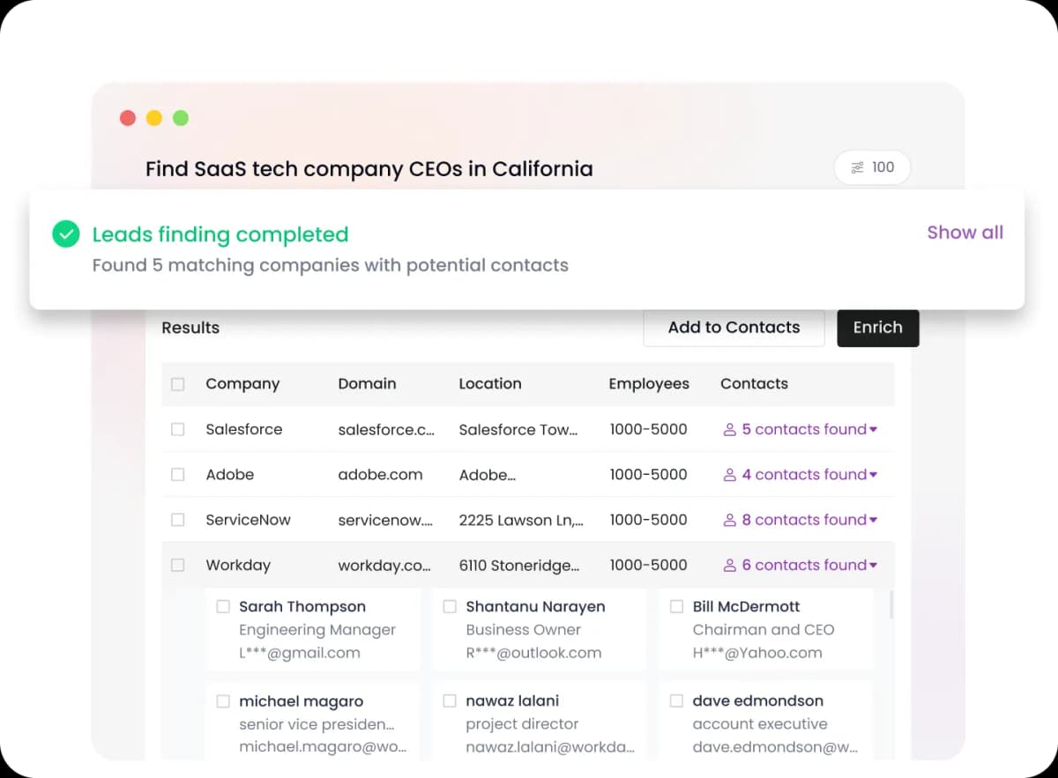Open the Show all link
The height and width of the screenshot is (778, 1058).
[x=965, y=233]
